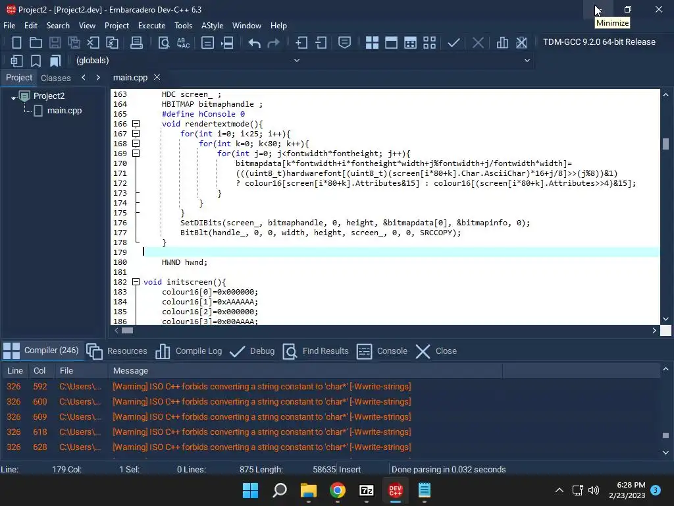Collapse the fold at line 166
674x506 pixels.
[136, 124]
